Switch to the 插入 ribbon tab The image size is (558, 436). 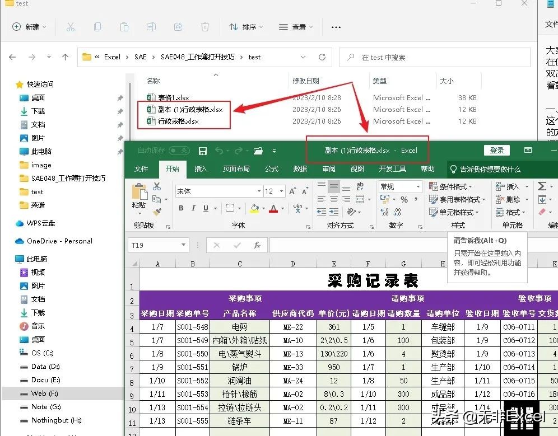pyautogui.click(x=201, y=168)
